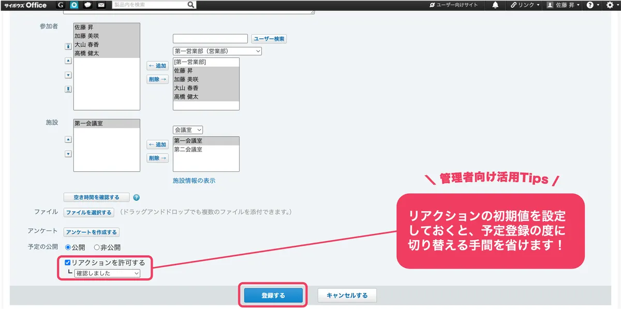Open the サイボウズ Office home logo
Viewport: 621px width, 309px height.
click(x=25, y=5)
